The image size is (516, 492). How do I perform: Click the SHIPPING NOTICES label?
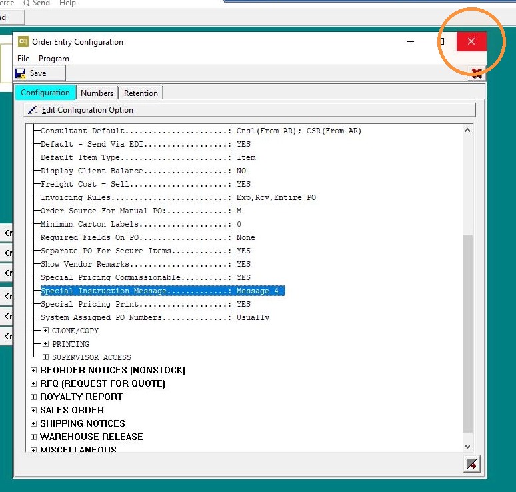83,423
